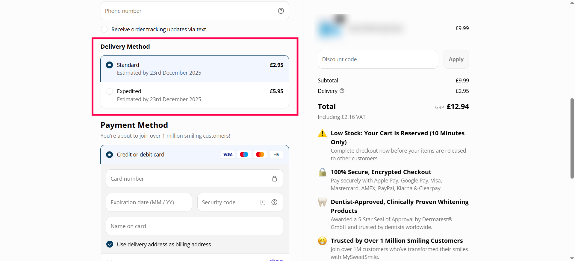Screen dimensions: 575x261
Task: Click the Name on card field
Action: click(x=194, y=226)
